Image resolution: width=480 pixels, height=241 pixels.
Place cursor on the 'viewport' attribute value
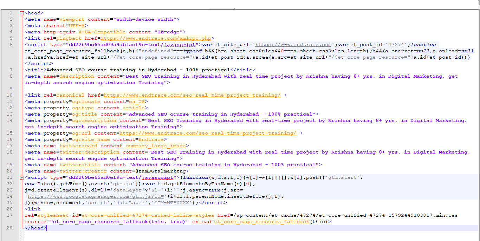72,19
